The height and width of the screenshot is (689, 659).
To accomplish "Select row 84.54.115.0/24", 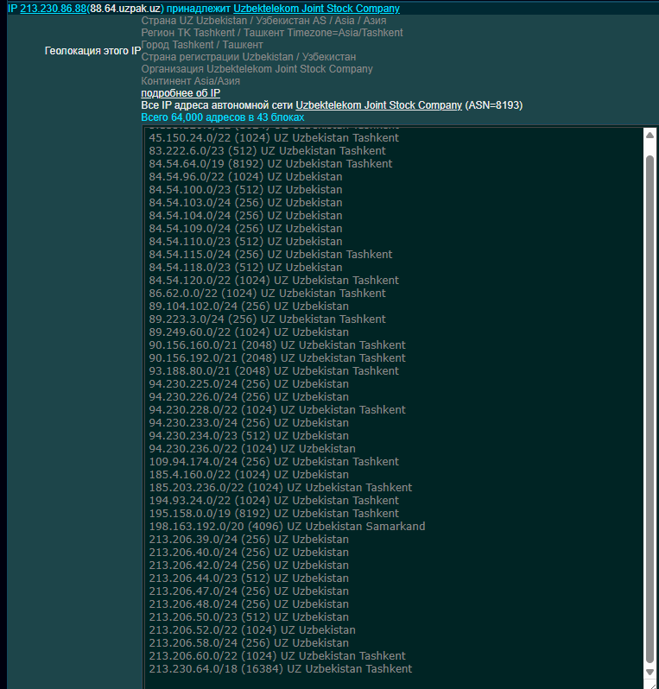I will (x=270, y=255).
